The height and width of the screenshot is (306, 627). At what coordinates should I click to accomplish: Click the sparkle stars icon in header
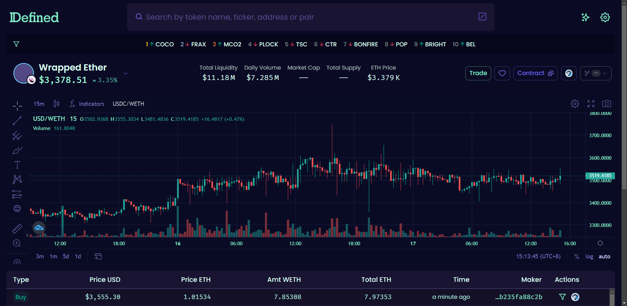585,17
